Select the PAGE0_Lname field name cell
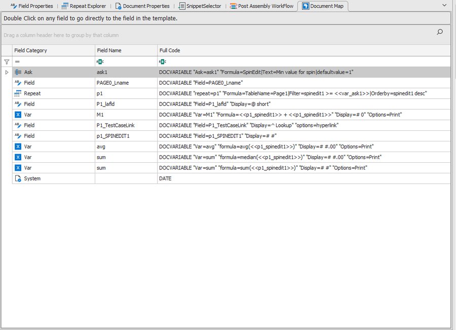The image size is (456, 330). pos(126,83)
